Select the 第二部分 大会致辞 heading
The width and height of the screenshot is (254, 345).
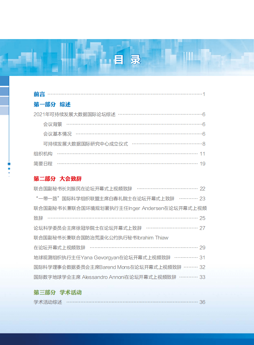pos(58,179)
